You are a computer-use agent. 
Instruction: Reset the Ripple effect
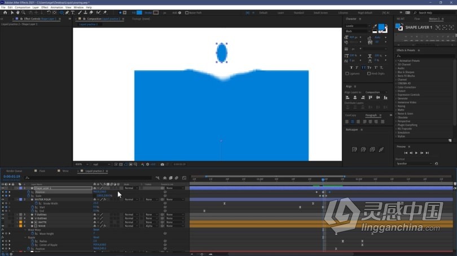pyautogui.click(x=96, y=237)
